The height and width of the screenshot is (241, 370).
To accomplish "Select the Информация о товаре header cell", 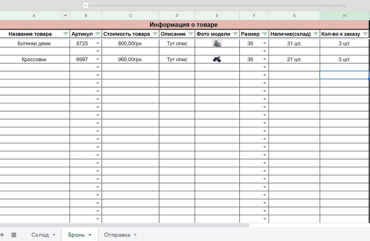I will (x=184, y=24).
